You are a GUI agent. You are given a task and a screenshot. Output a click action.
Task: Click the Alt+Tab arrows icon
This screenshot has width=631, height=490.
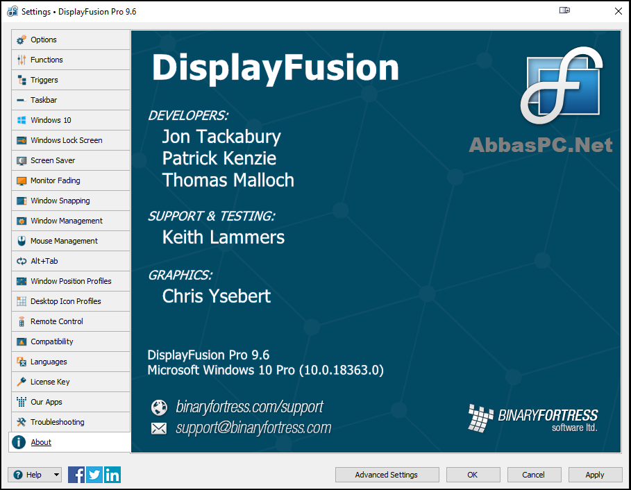[x=22, y=261]
